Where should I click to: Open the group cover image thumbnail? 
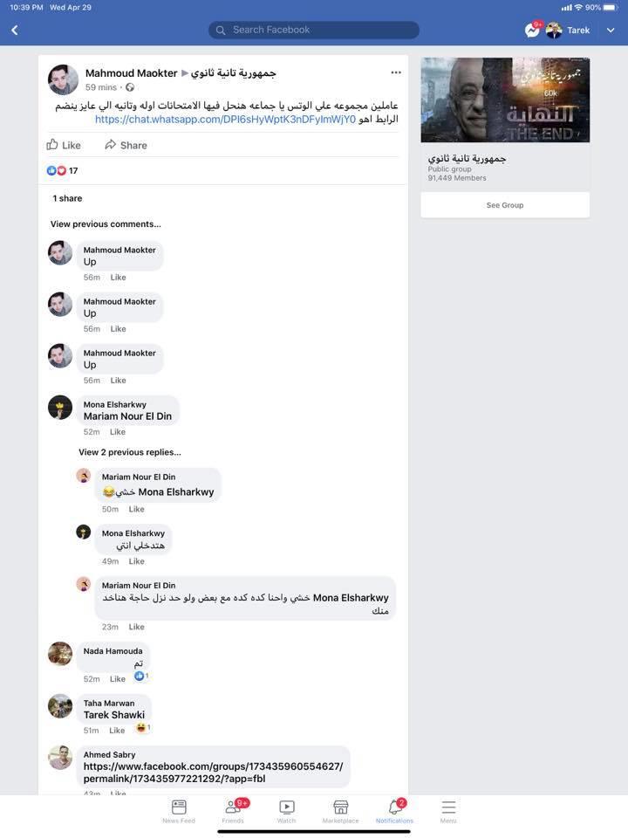pyautogui.click(x=505, y=100)
